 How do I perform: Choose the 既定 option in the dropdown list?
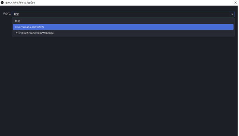point(123,21)
